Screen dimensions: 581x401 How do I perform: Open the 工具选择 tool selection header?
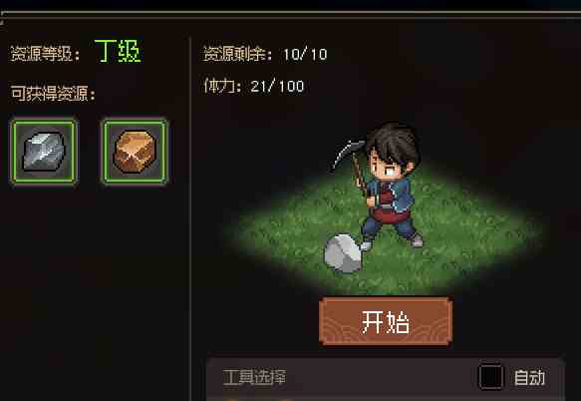pyautogui.click(x=255, y=377)
